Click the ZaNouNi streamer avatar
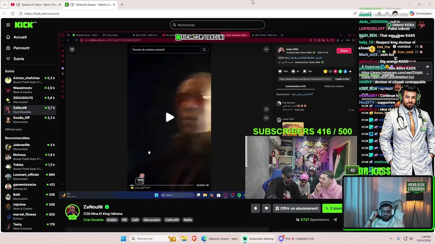The width and height of the screenshot is (435, 244). click(72, 211)
